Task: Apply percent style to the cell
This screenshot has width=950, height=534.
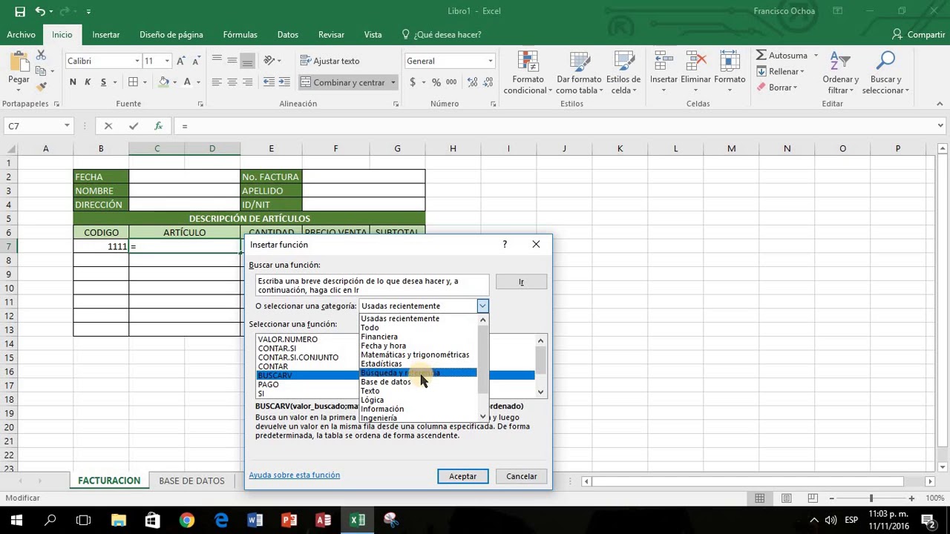Action: pos(436,82)
